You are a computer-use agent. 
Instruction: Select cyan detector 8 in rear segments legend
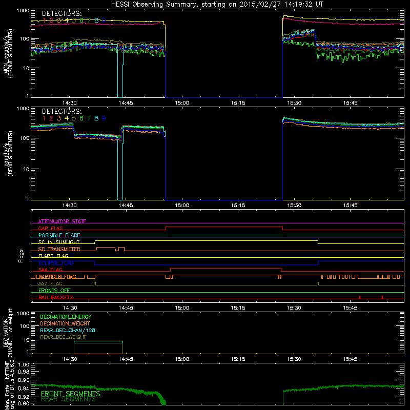click(96, 118)
